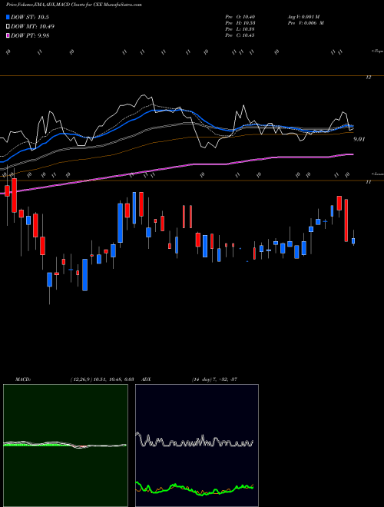Viewport: 384px width, 507px height.
Task: Click the white DOW MT legend swatch
Action: point(8,27)
